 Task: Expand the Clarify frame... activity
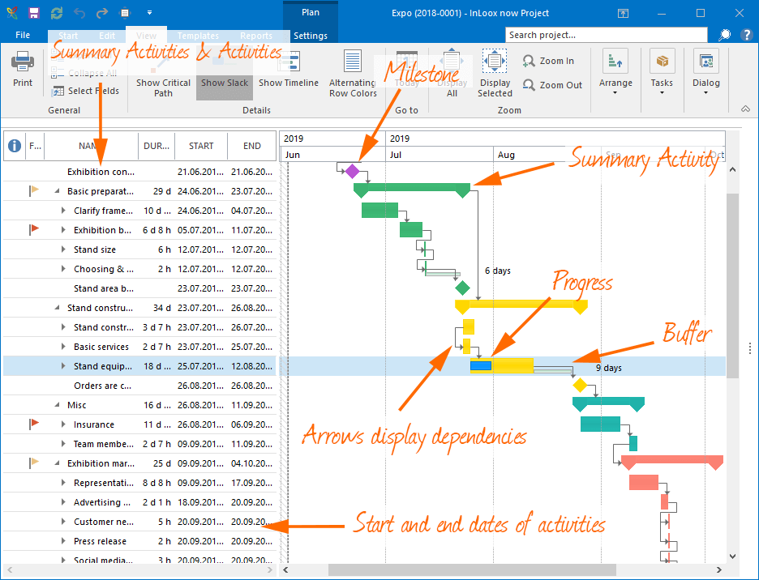[x=63, y=211]
